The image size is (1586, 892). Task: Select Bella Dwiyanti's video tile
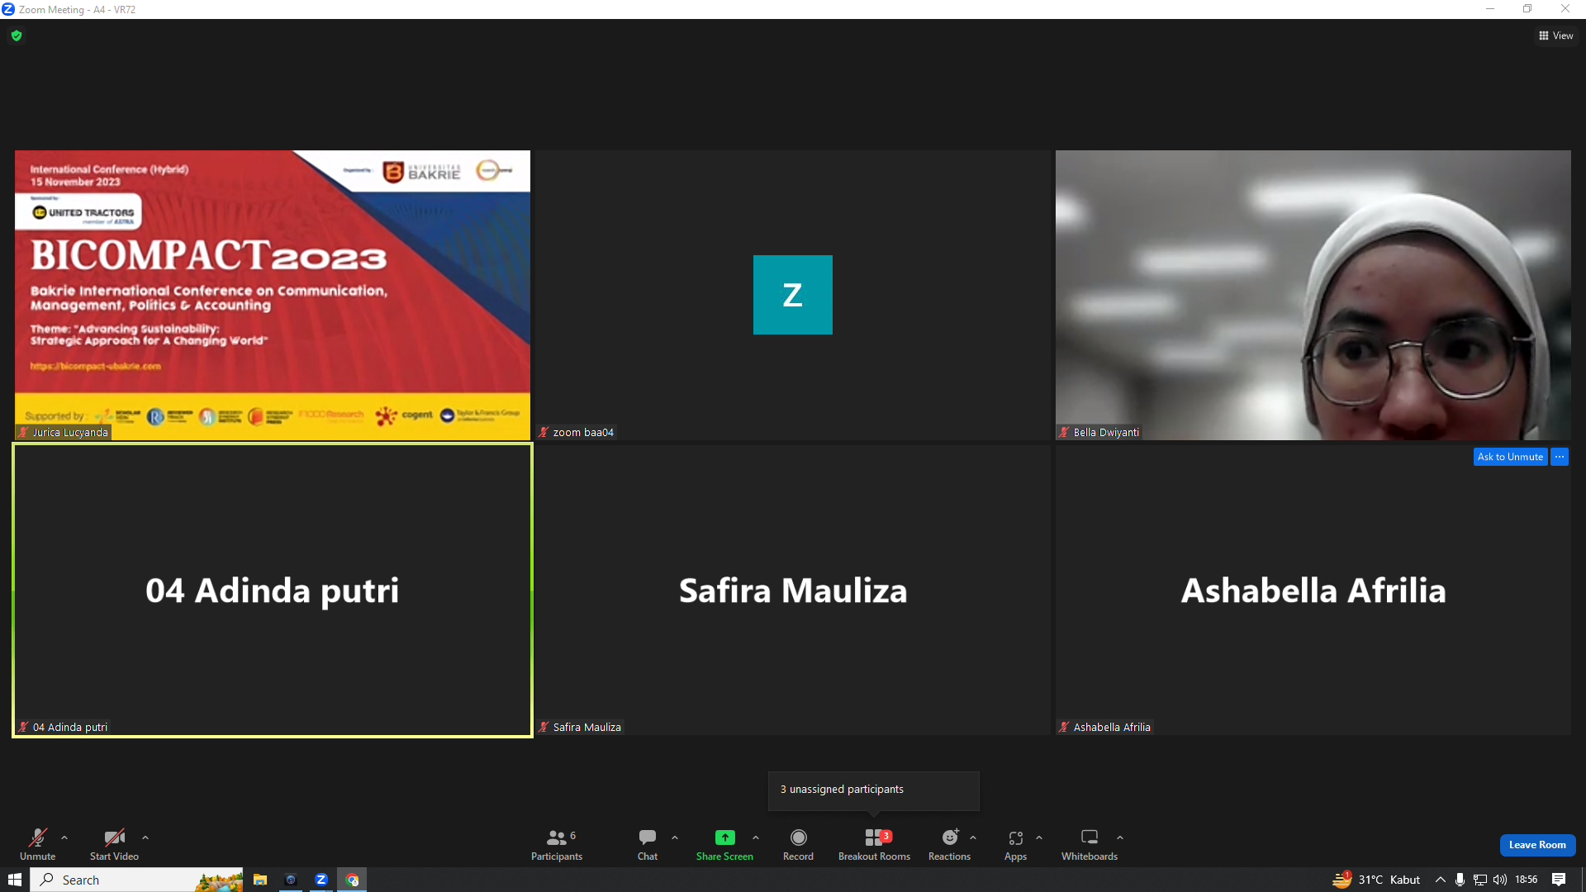[1313, 295]
